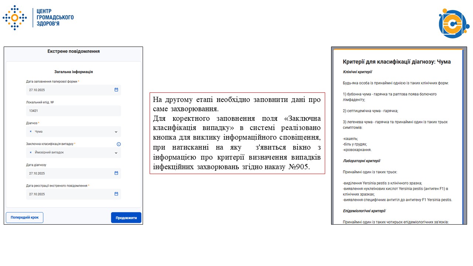
Task: Click the registration date input field
Action: [x=67, y=194]
